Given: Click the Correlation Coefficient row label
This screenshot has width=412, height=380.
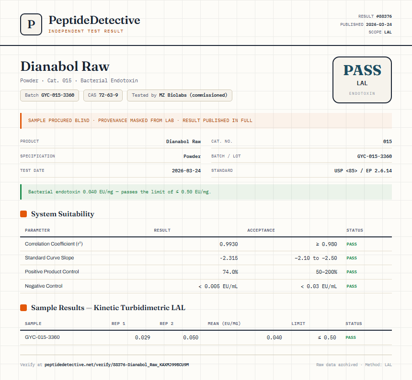Looking at the screenshot, I should 54,244.
